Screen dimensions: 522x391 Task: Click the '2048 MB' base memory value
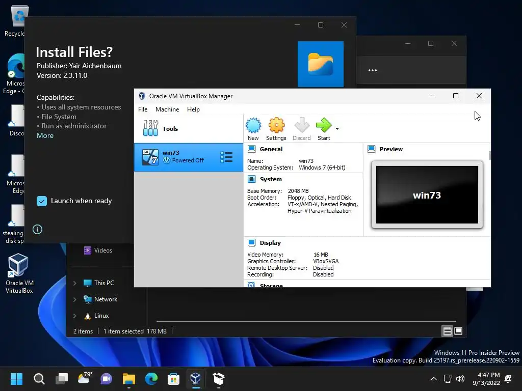point(298,191)
